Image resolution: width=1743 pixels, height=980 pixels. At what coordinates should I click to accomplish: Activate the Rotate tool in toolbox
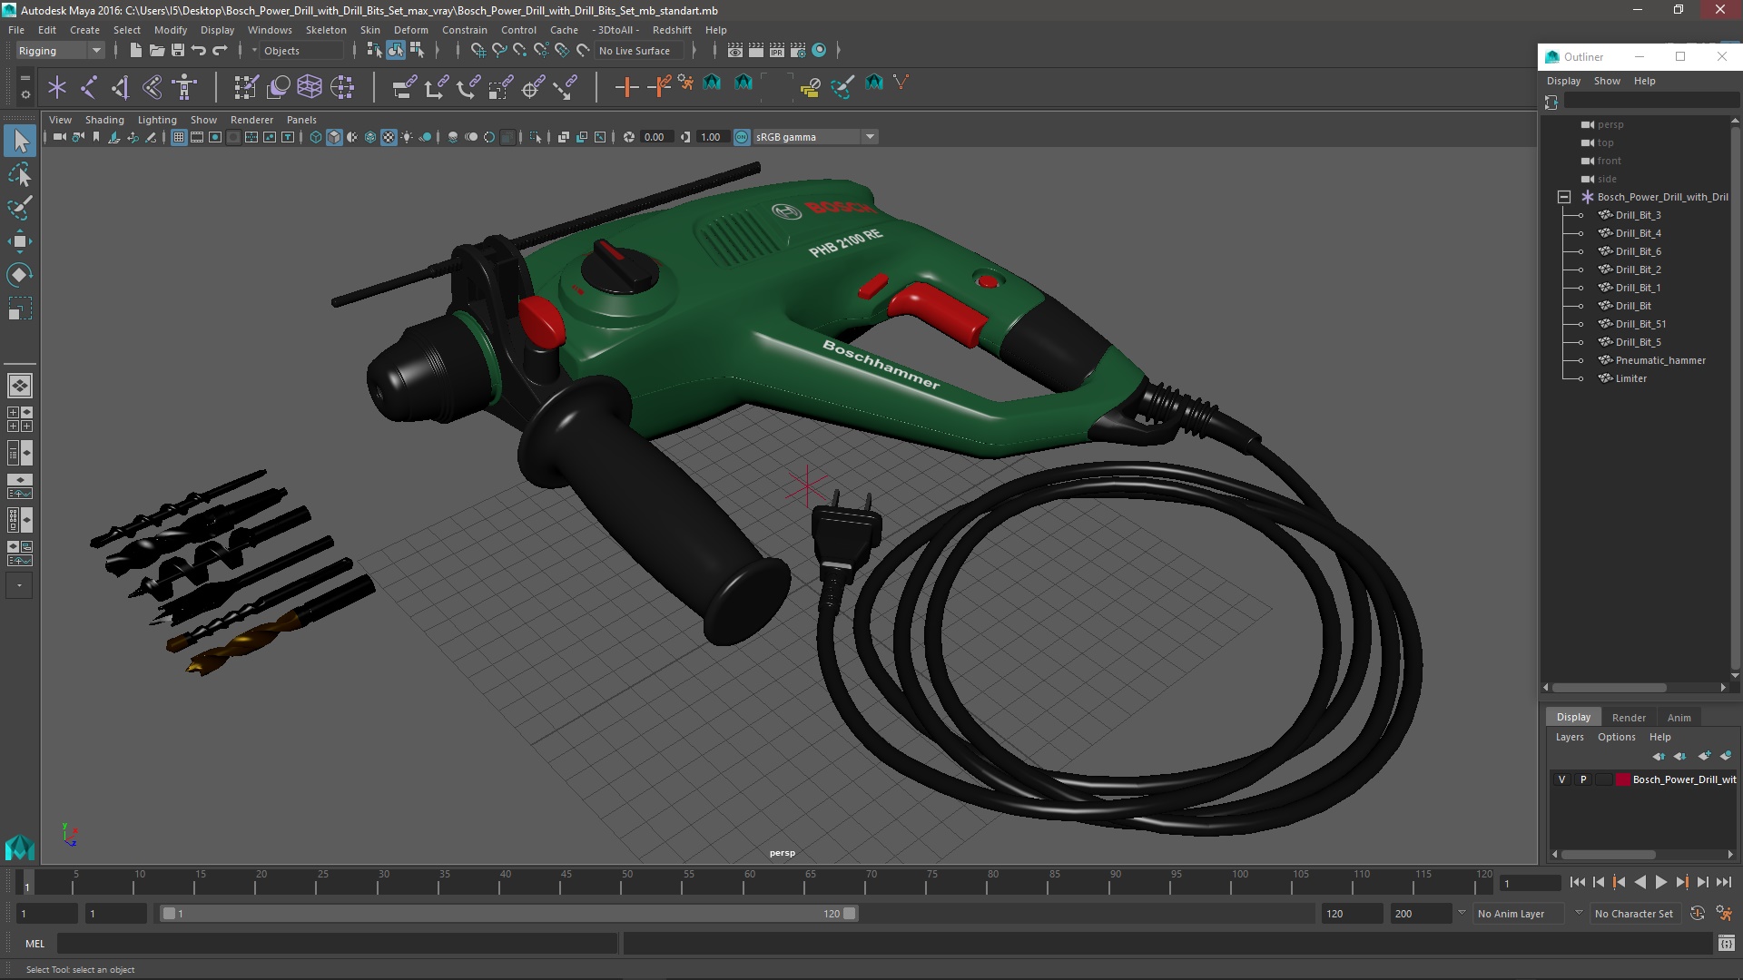[19, 274]
